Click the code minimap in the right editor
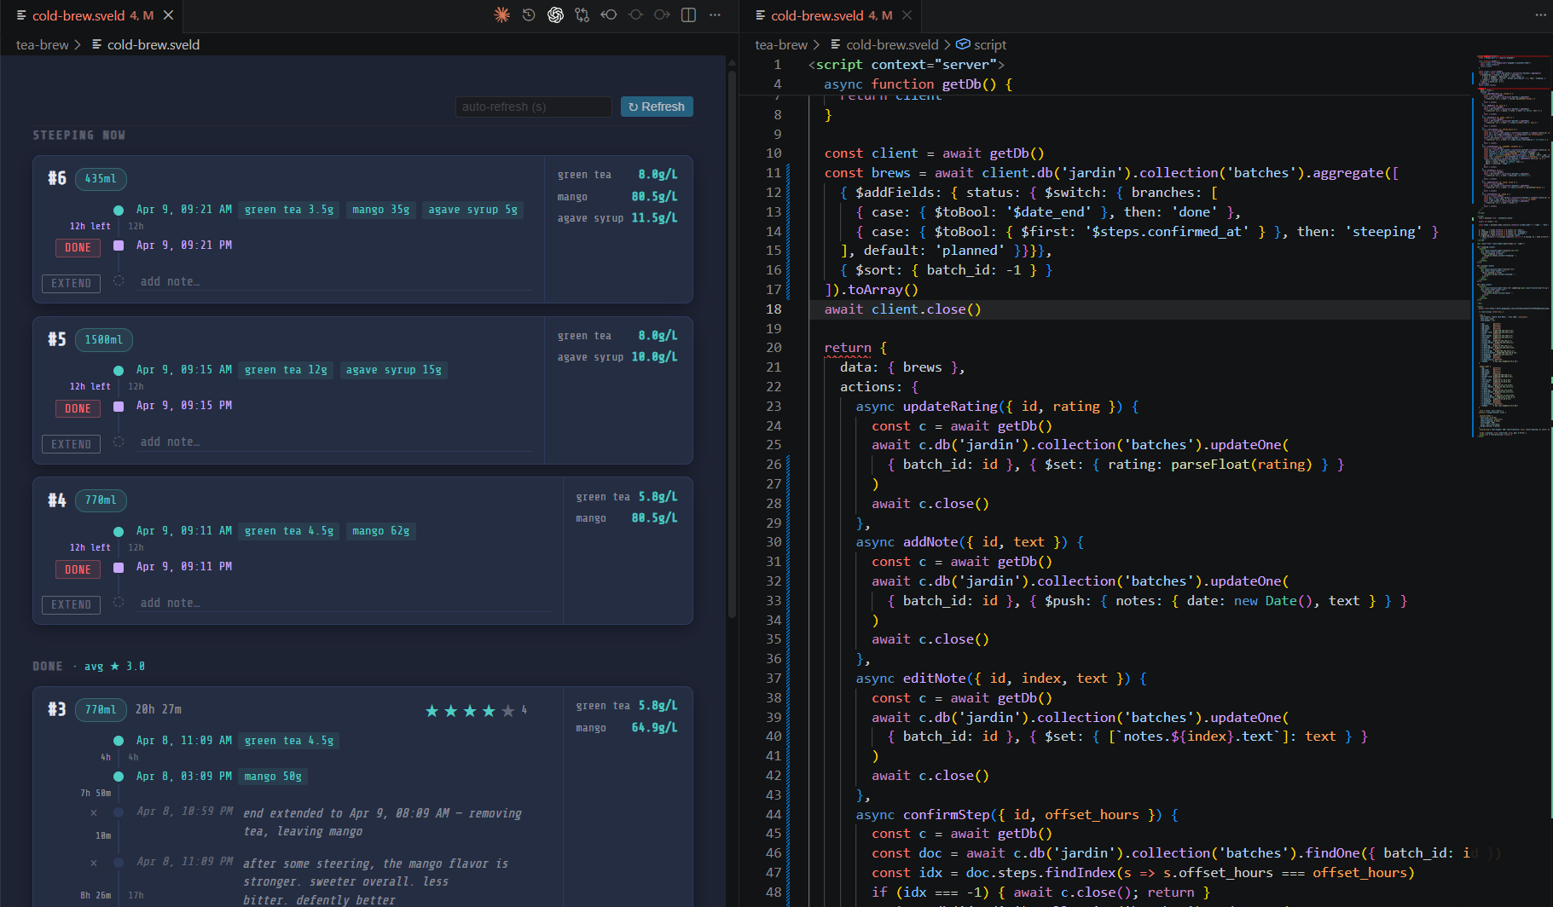The height and width of the screenshot is (907, 1553). [x=1512, y=247]
